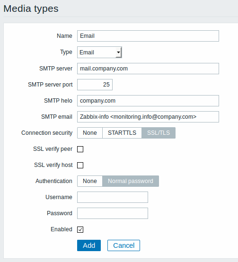The width and height of the screenshot is (238, 262).
Task: Click the SMTP email field
Action: click(148, 117)
